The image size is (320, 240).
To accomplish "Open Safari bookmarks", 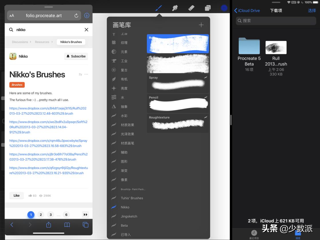I will [67, 225].
